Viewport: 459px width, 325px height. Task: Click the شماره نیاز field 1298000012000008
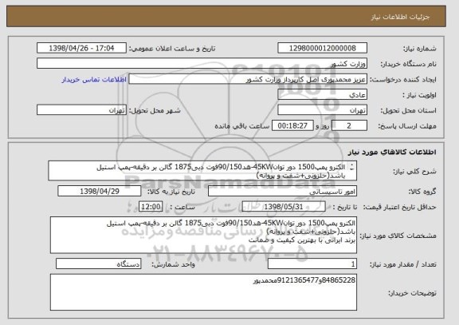point(322,48)
